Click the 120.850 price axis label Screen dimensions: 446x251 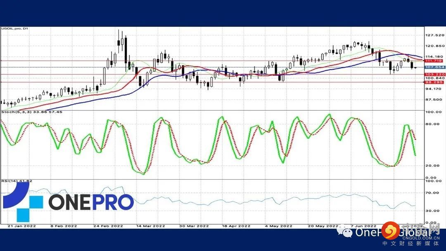point(434,46)
